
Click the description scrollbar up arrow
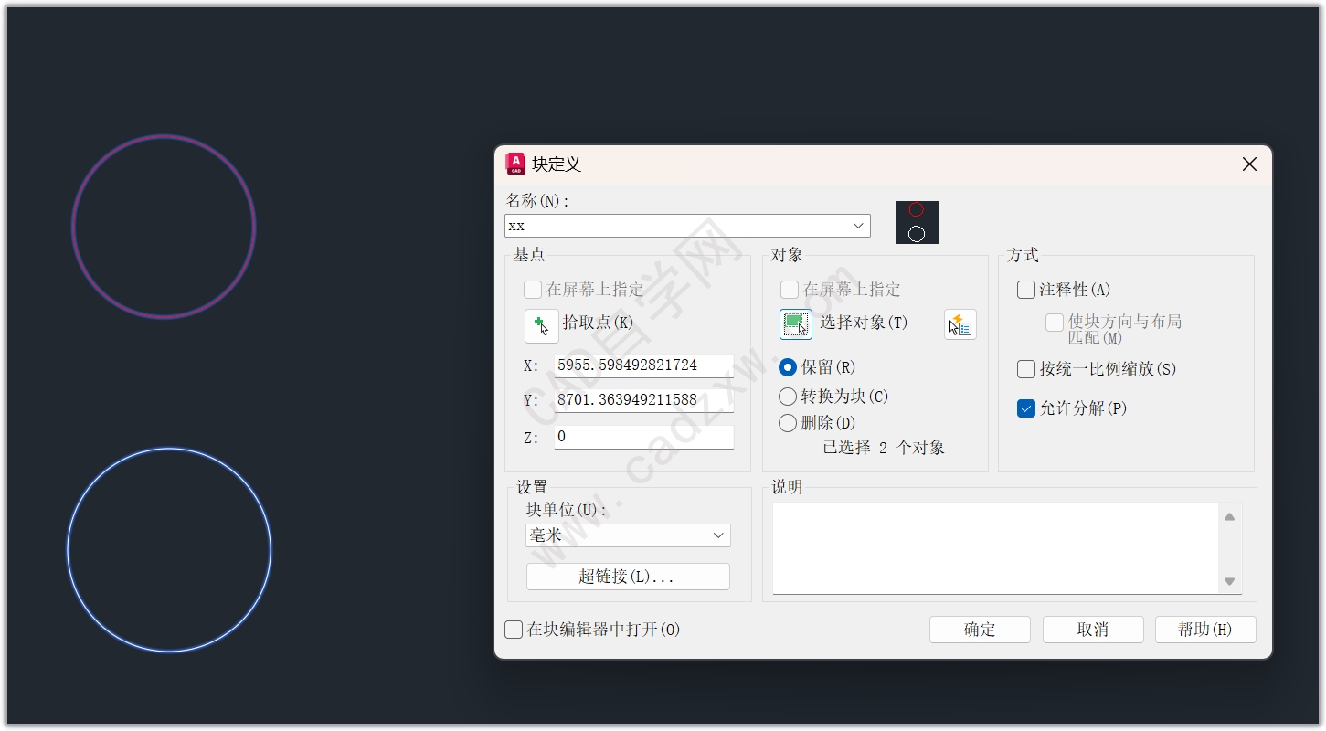[1229, 517]
